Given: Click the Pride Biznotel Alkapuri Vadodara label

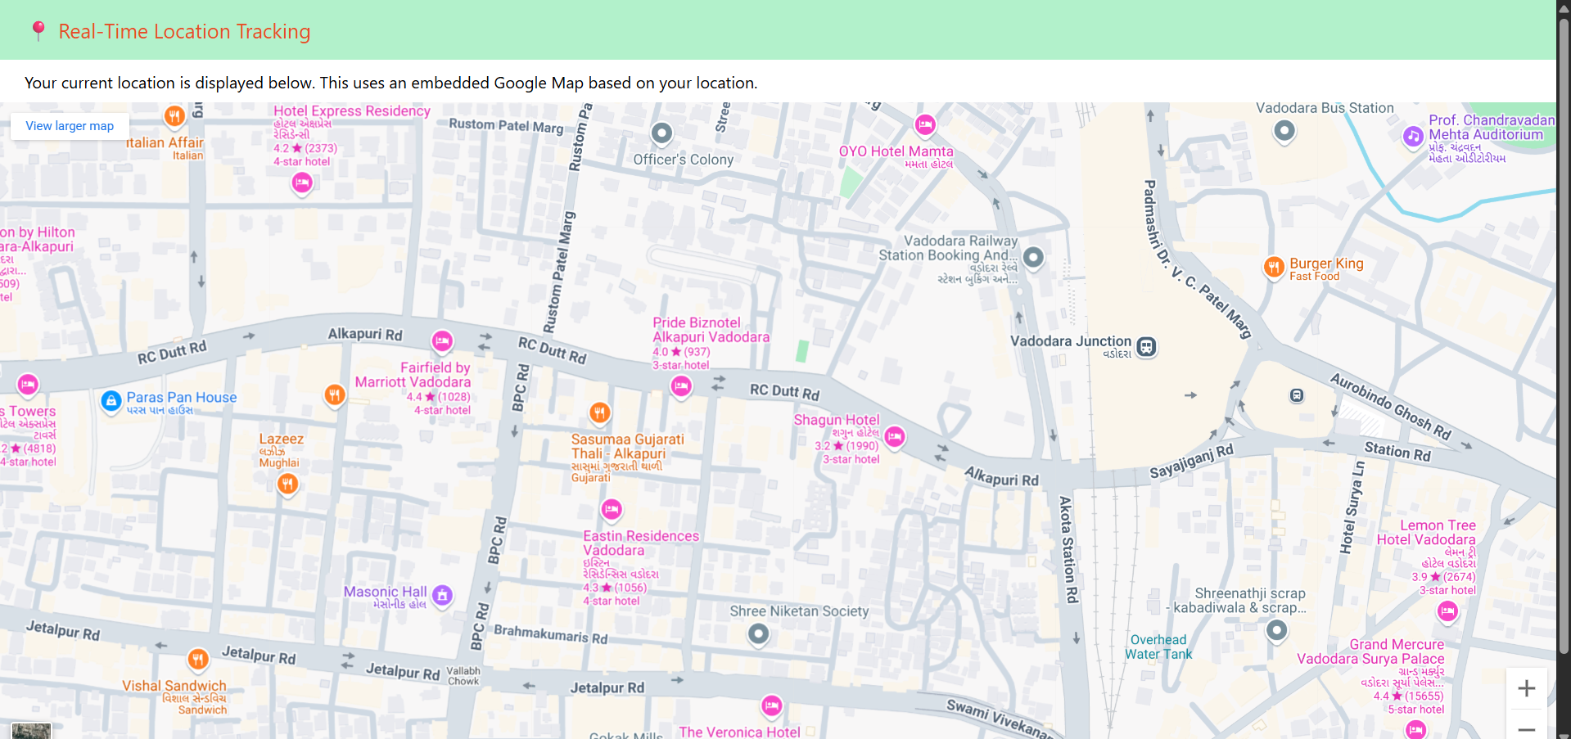Looking at the screenshot, I should tap(711, 330).
